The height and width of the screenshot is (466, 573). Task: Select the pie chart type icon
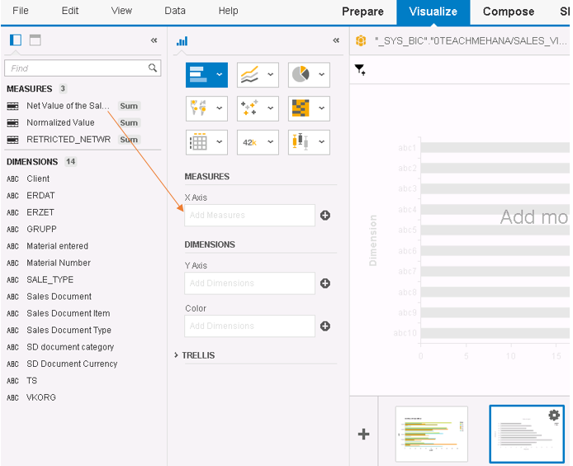click(x=301, y=74)
